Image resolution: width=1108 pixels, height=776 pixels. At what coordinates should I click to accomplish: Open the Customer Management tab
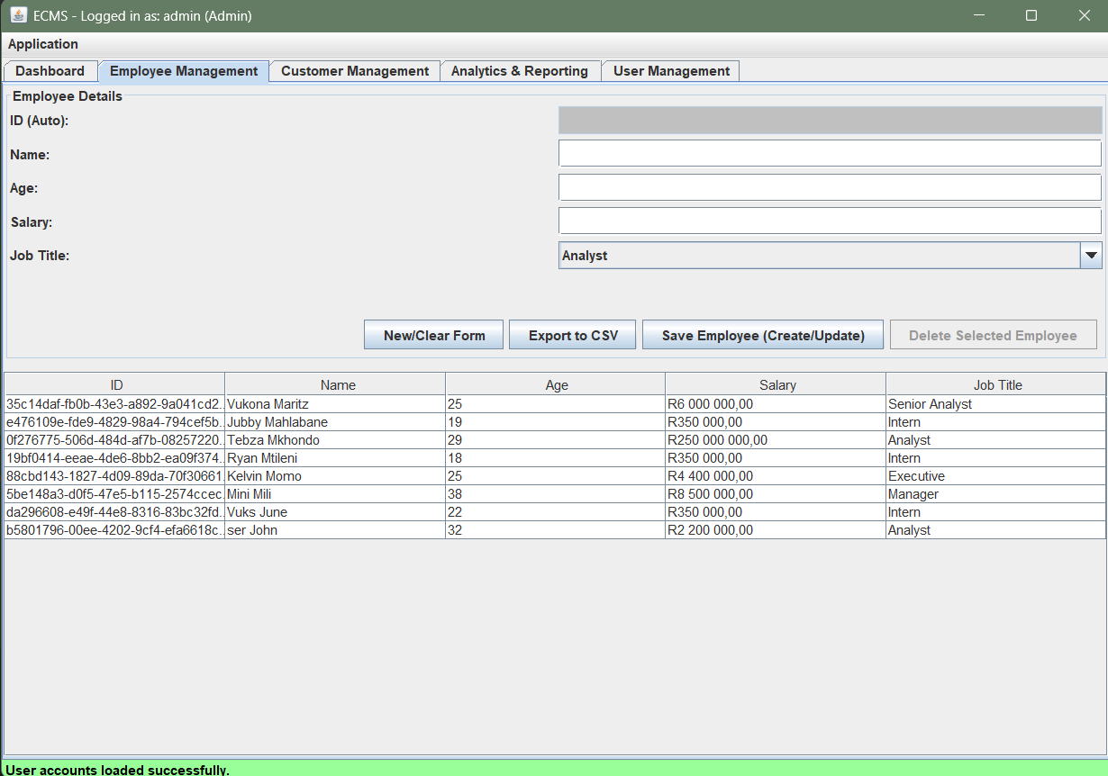coord(355,71)
